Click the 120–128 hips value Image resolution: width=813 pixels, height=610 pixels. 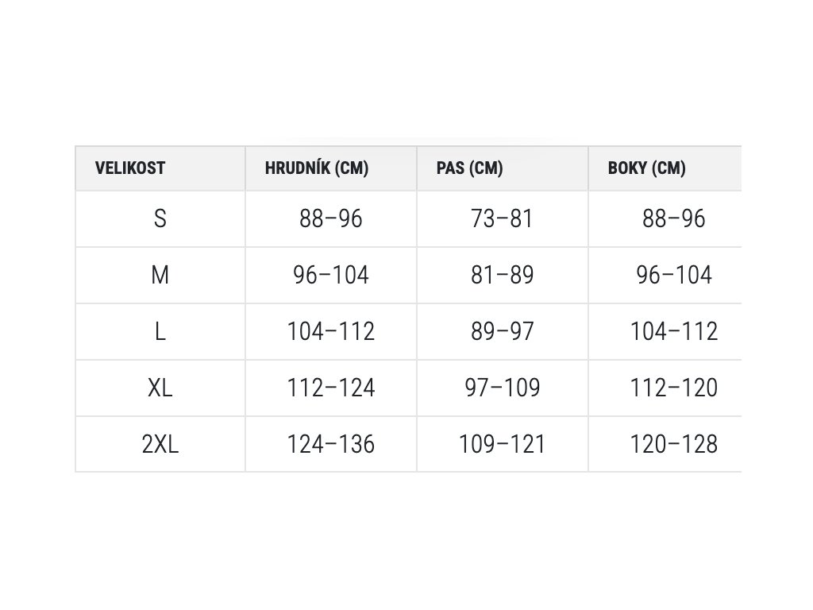(x=673, y=444)
